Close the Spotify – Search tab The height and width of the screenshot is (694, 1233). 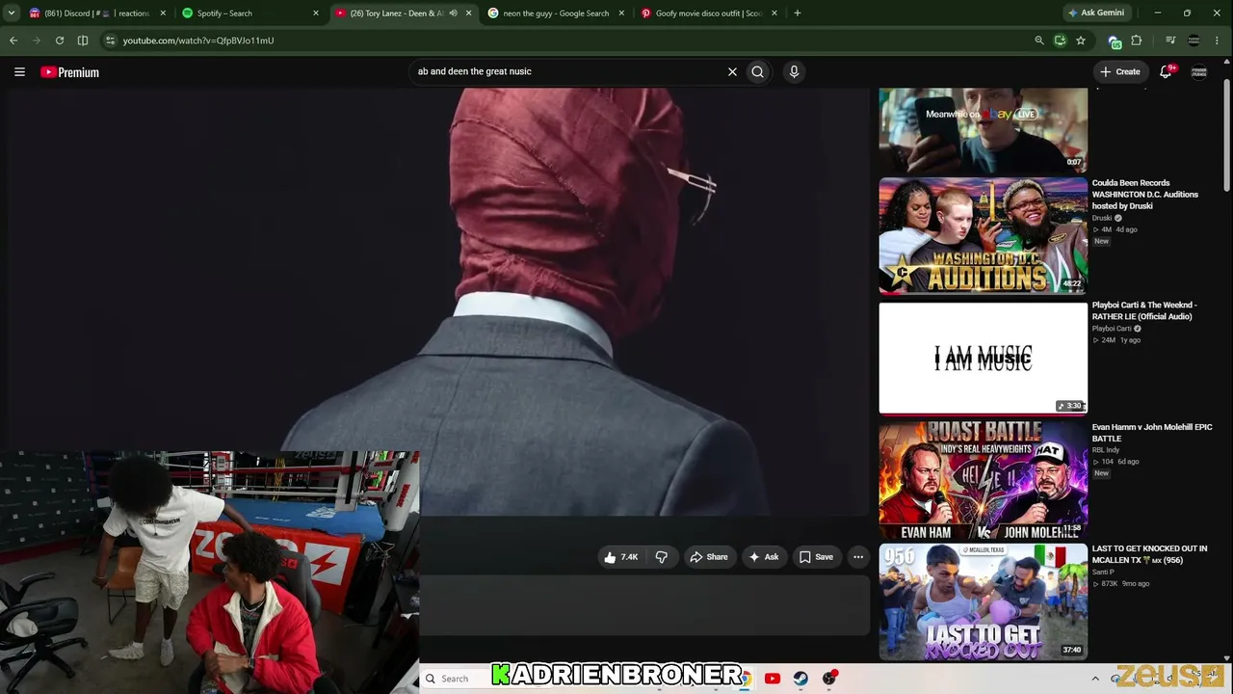[315, 13]
